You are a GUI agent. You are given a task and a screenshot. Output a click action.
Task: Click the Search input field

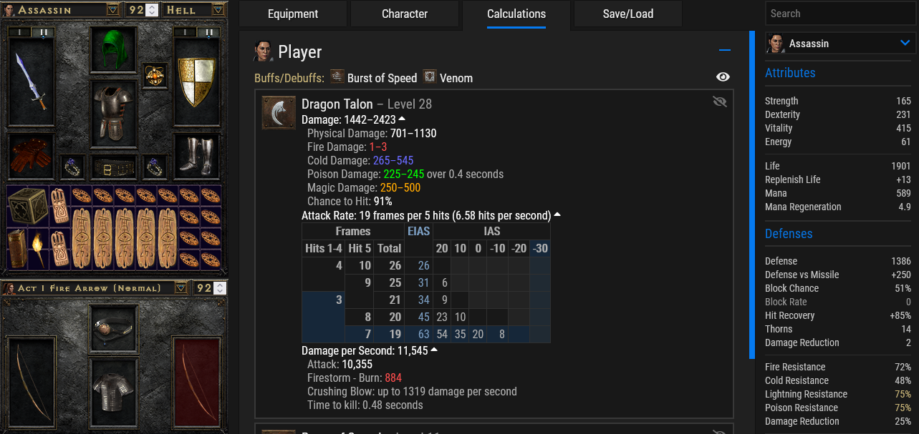pyautogui.click(x=840, y=14)
